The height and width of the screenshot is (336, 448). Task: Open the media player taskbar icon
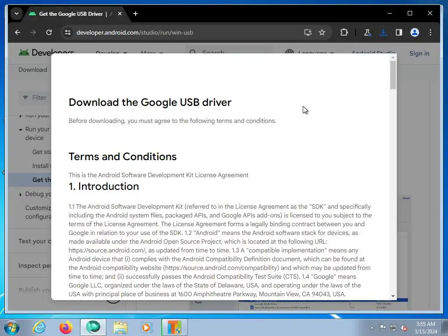[x=147, y=327]
